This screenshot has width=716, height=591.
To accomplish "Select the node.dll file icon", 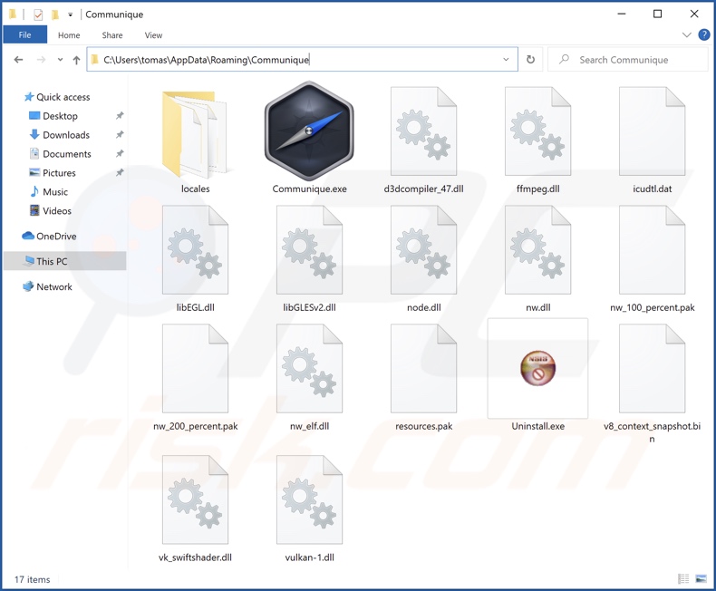I will [x=423, y=250].
